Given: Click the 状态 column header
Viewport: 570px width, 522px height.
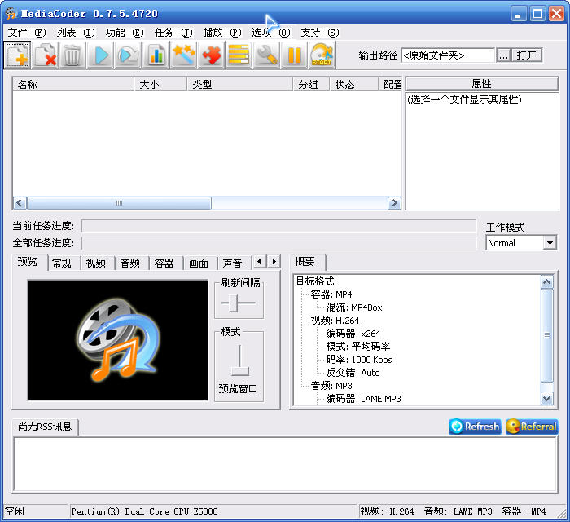Looking at the screenshot, I should click(x=354, y=84).
